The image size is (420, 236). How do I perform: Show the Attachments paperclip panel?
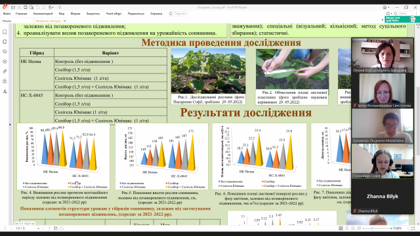point(5,71)
